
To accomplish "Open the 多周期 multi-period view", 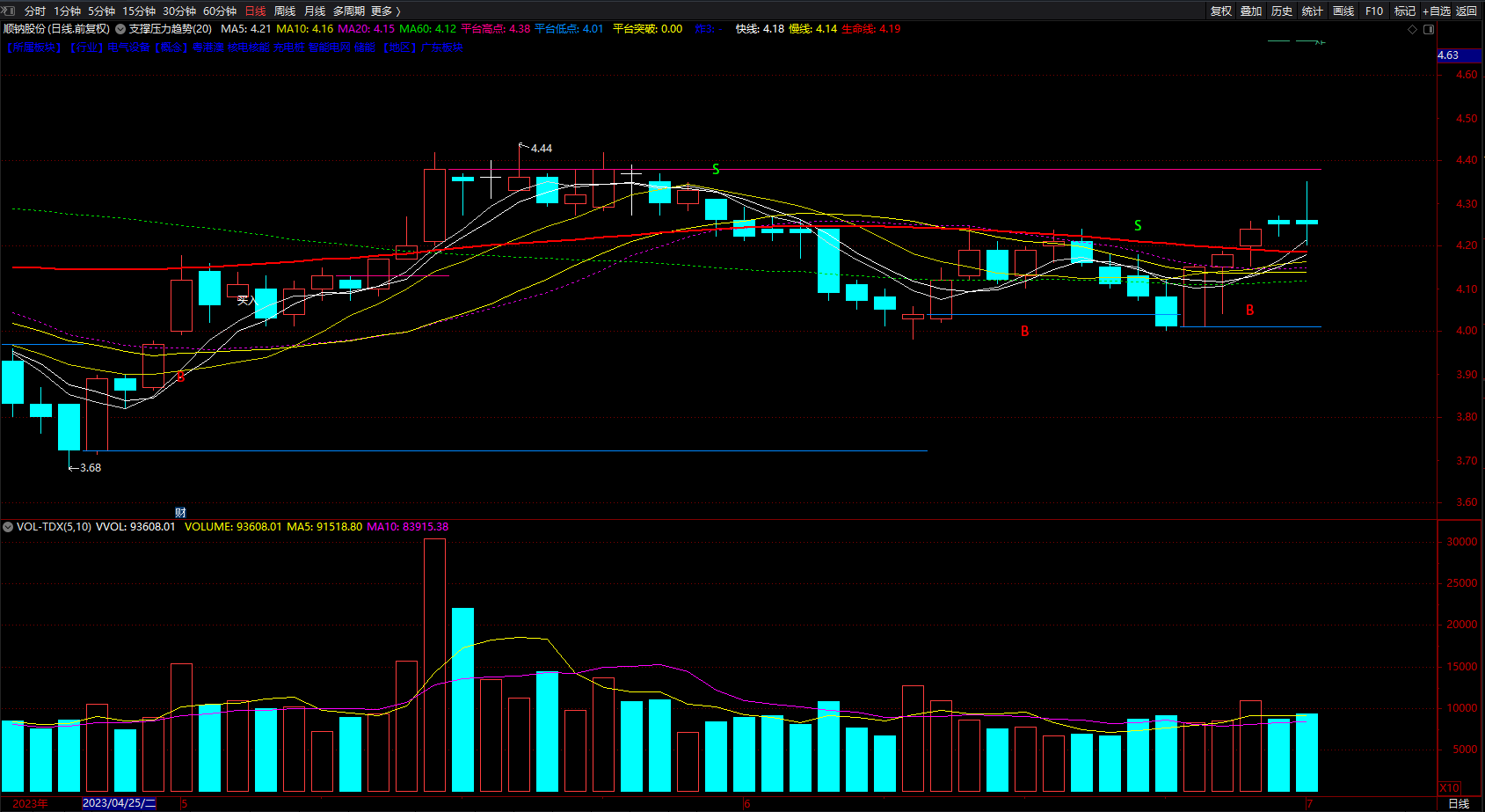I will (x=349, y=11).
